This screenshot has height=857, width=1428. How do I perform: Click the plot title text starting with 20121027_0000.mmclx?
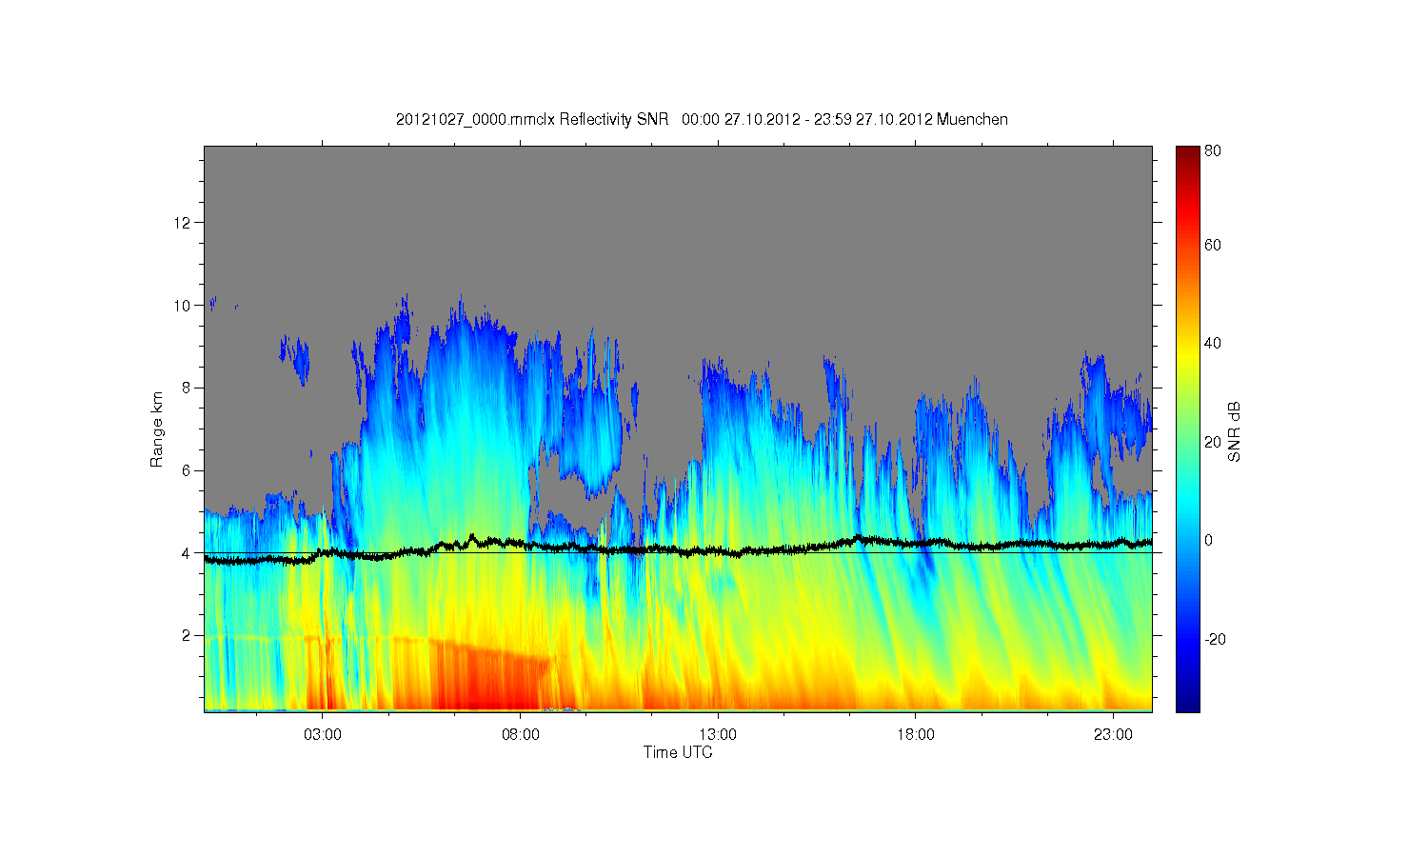pyautogui.click(x=702, y=119)
